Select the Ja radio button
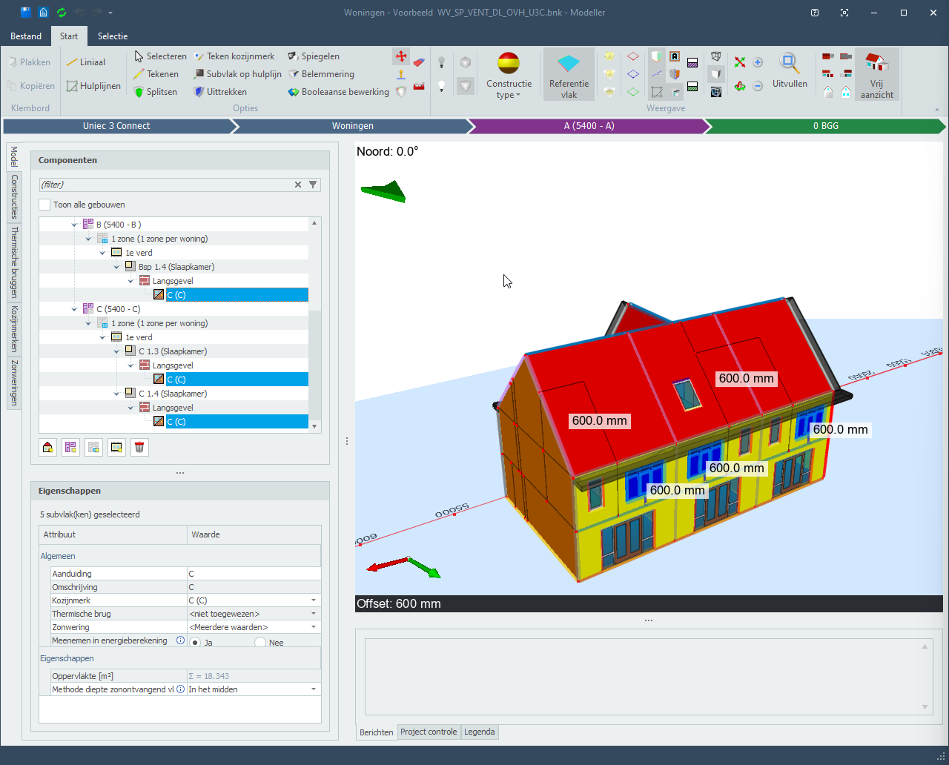Image resolution: width=949 pixels, height=765 pixels. (x=196, y=643)
